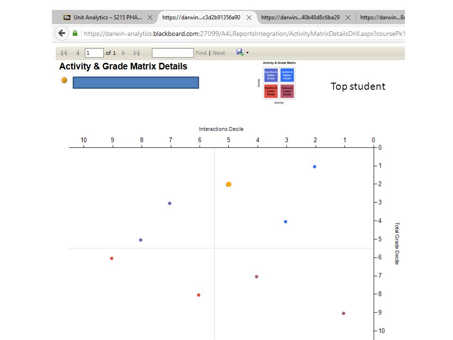The width and height of the screenshot is (453, 340).
Task: Go to previous report page
Action: (77, 53)
